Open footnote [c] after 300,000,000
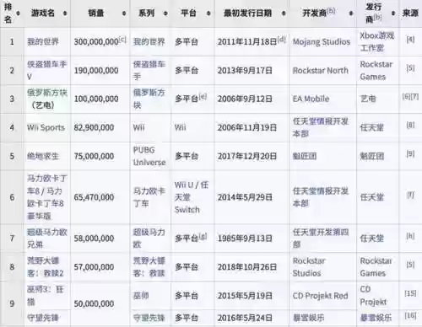Screen dimensions: 422x327 pyautogui.click(x=122, y=40)
